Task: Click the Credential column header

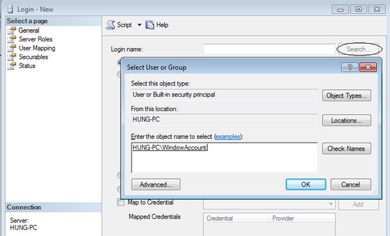Action: (236, 218)
